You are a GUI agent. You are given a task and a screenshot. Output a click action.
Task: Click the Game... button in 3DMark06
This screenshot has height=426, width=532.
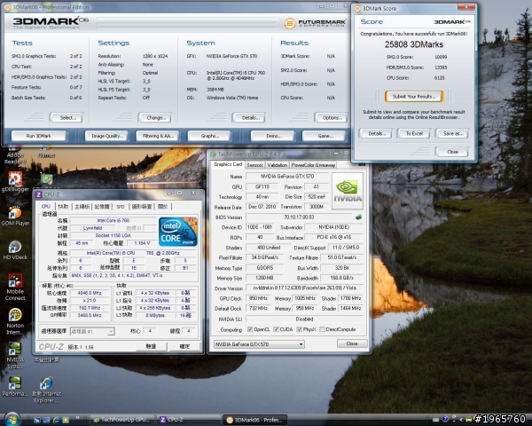[x=324, y=136]
